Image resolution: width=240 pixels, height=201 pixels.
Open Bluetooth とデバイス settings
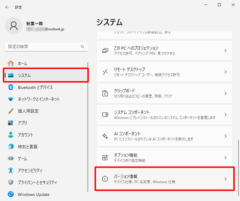pyautogui.click(x=46, y=87)
